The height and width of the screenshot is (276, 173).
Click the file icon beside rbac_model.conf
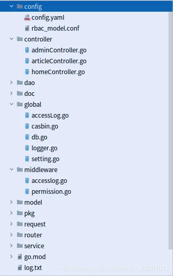(x=27, y=28)
